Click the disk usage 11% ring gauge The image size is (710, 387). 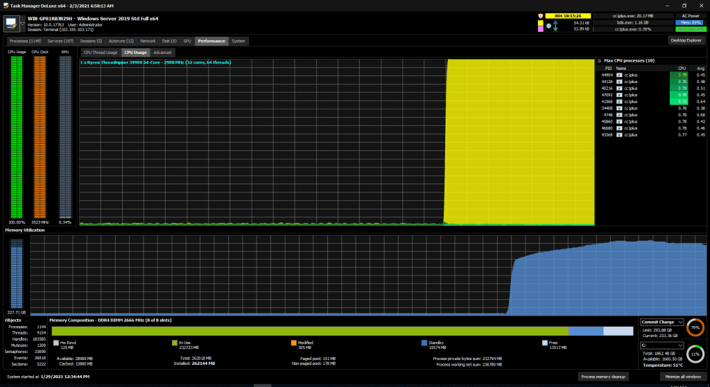pos(695,354)
